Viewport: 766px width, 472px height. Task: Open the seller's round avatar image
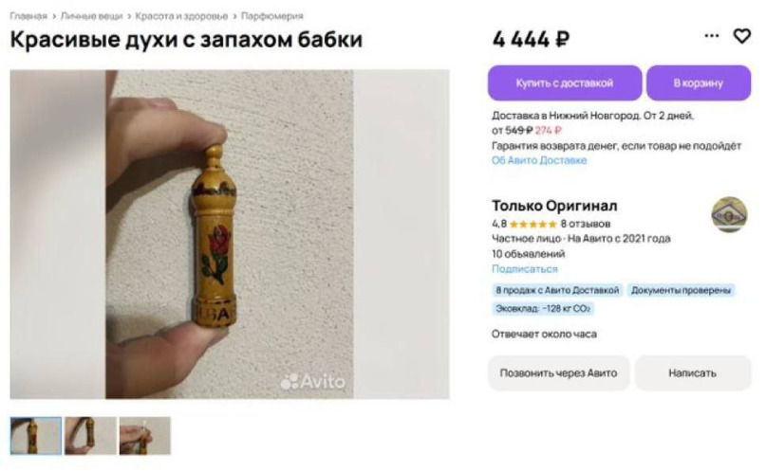pyautogui.click(x=729, y=214)
